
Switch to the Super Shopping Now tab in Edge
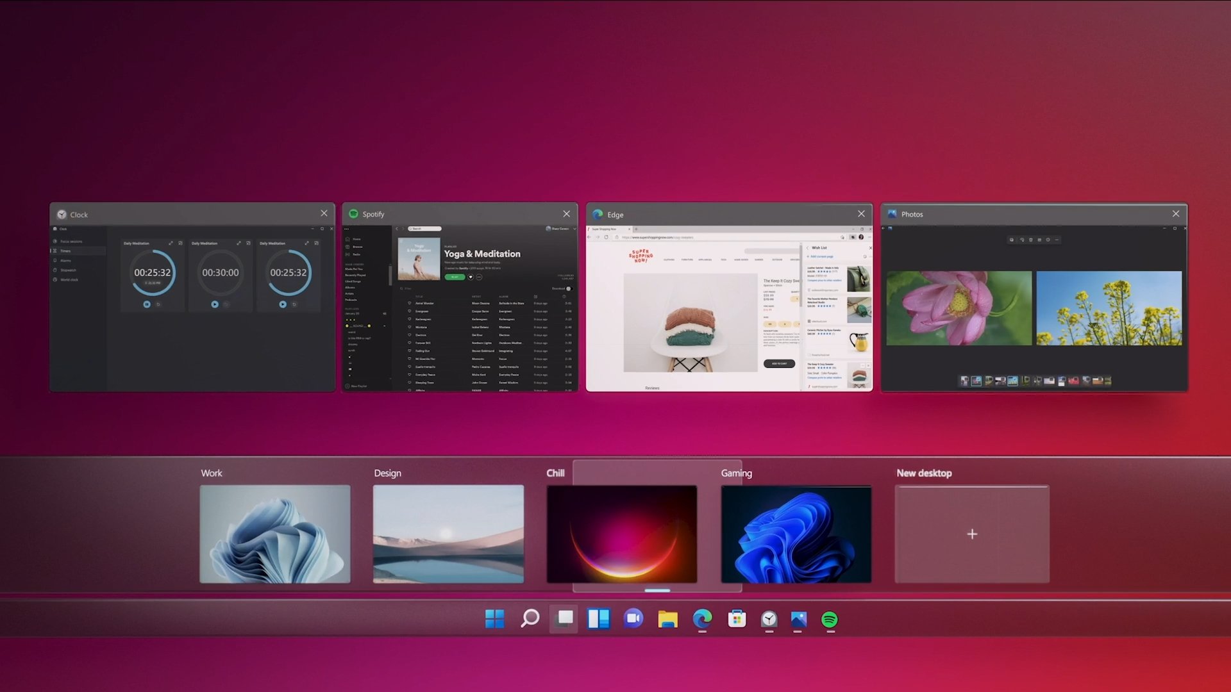click(605, 229)
